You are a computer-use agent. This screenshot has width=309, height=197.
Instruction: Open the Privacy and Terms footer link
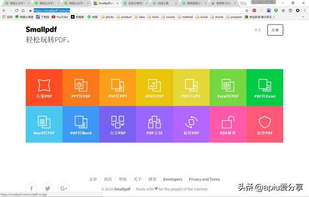pyautogui.click(x=204, y=179)
